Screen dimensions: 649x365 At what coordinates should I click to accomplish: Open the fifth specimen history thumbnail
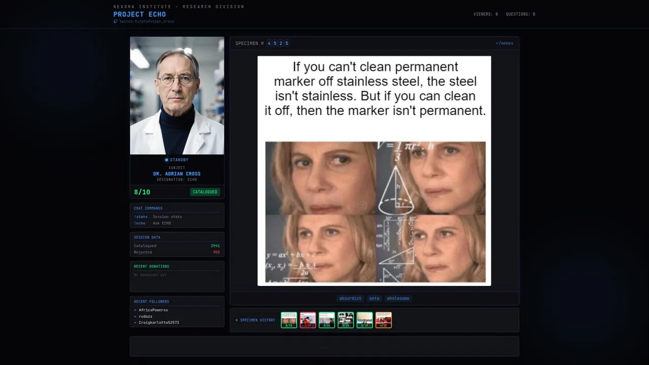[365, 320]
